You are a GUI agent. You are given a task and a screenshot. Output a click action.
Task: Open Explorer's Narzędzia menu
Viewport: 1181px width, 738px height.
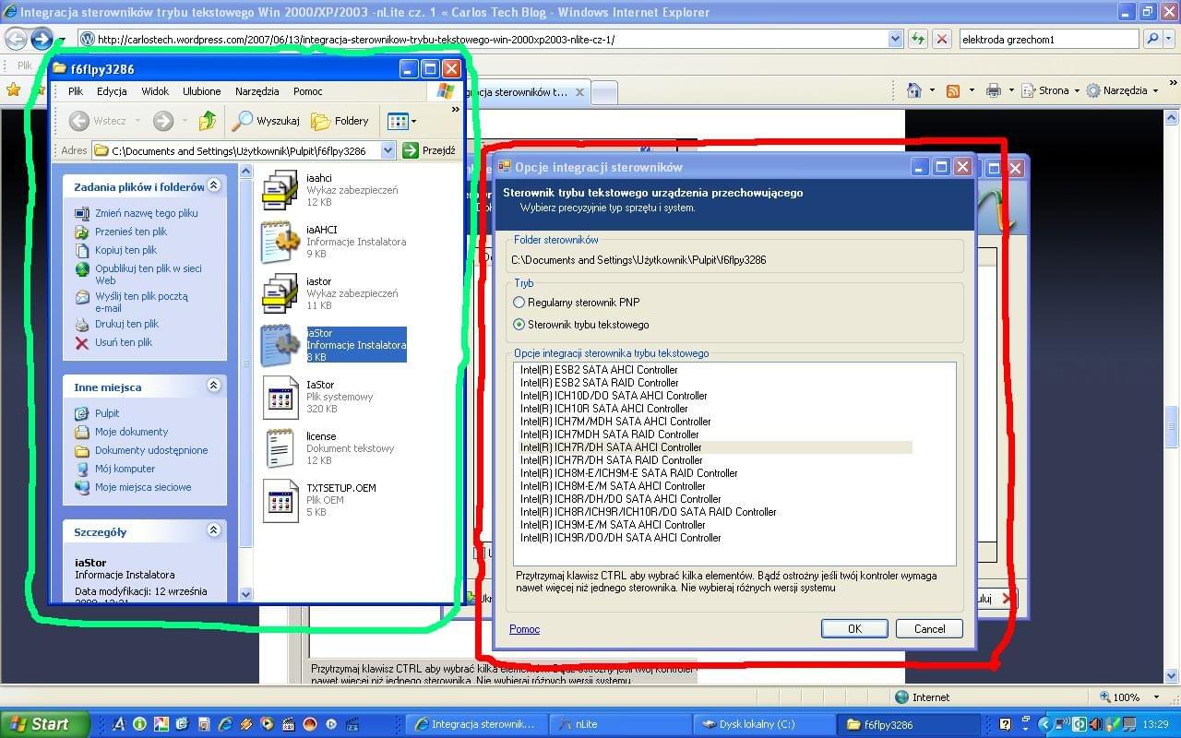tap(257, 91)
